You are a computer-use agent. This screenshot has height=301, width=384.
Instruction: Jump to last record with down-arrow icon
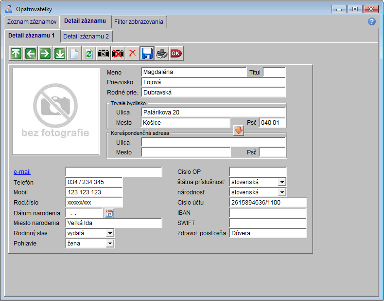point(59,54)
